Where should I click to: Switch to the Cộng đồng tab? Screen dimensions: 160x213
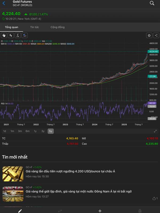57,27
